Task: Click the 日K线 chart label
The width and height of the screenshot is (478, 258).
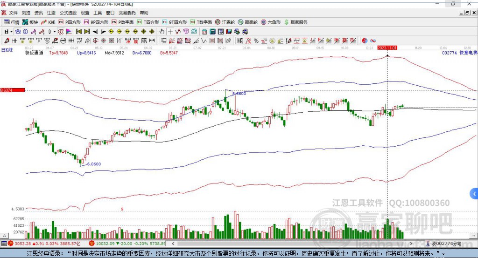Action: tap(7, 50)
